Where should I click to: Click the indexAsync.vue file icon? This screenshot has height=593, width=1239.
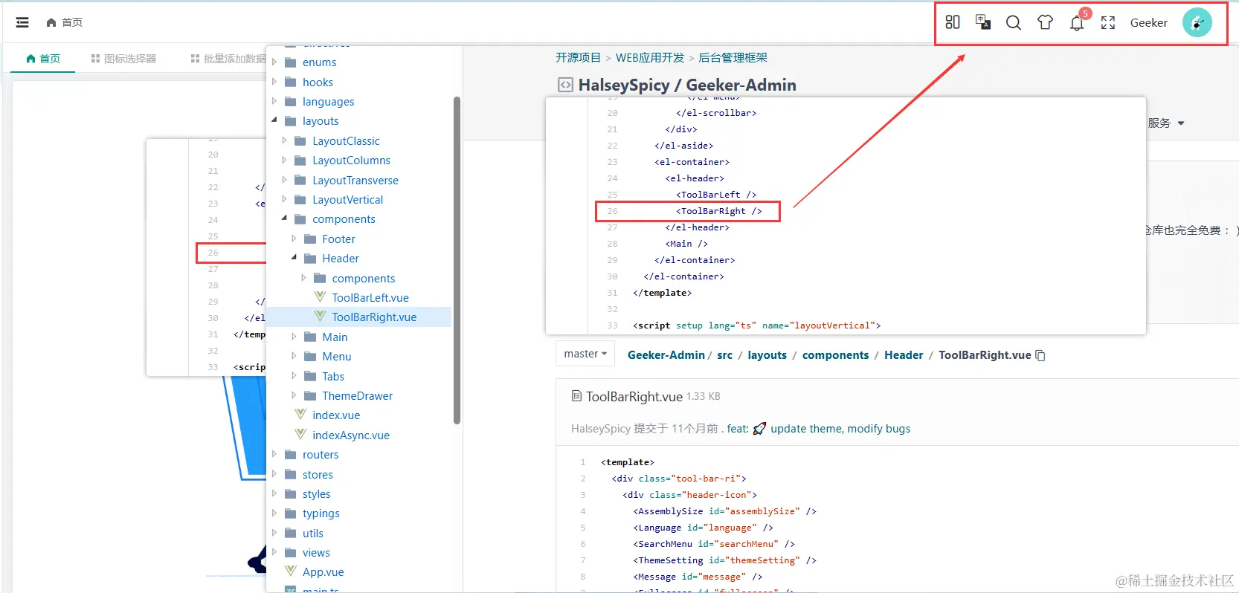click(300, 435)
